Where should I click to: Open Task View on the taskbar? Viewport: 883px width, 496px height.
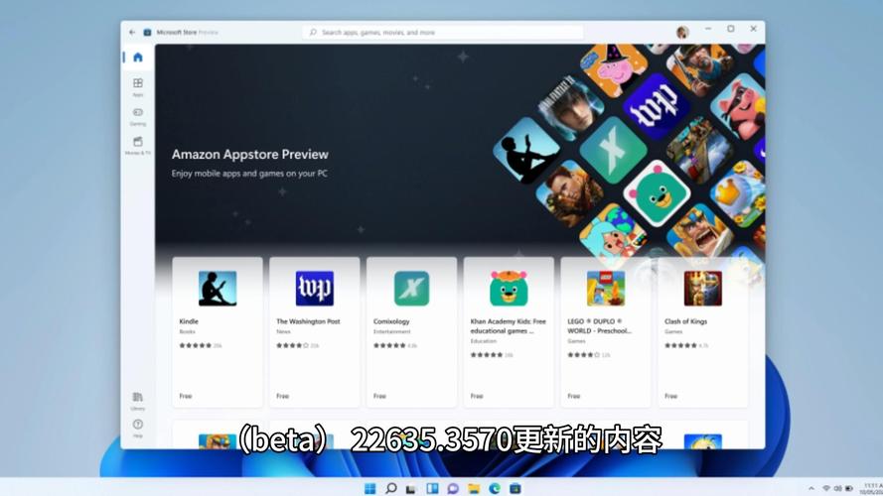pyautogui.click(x=411, y=488)
